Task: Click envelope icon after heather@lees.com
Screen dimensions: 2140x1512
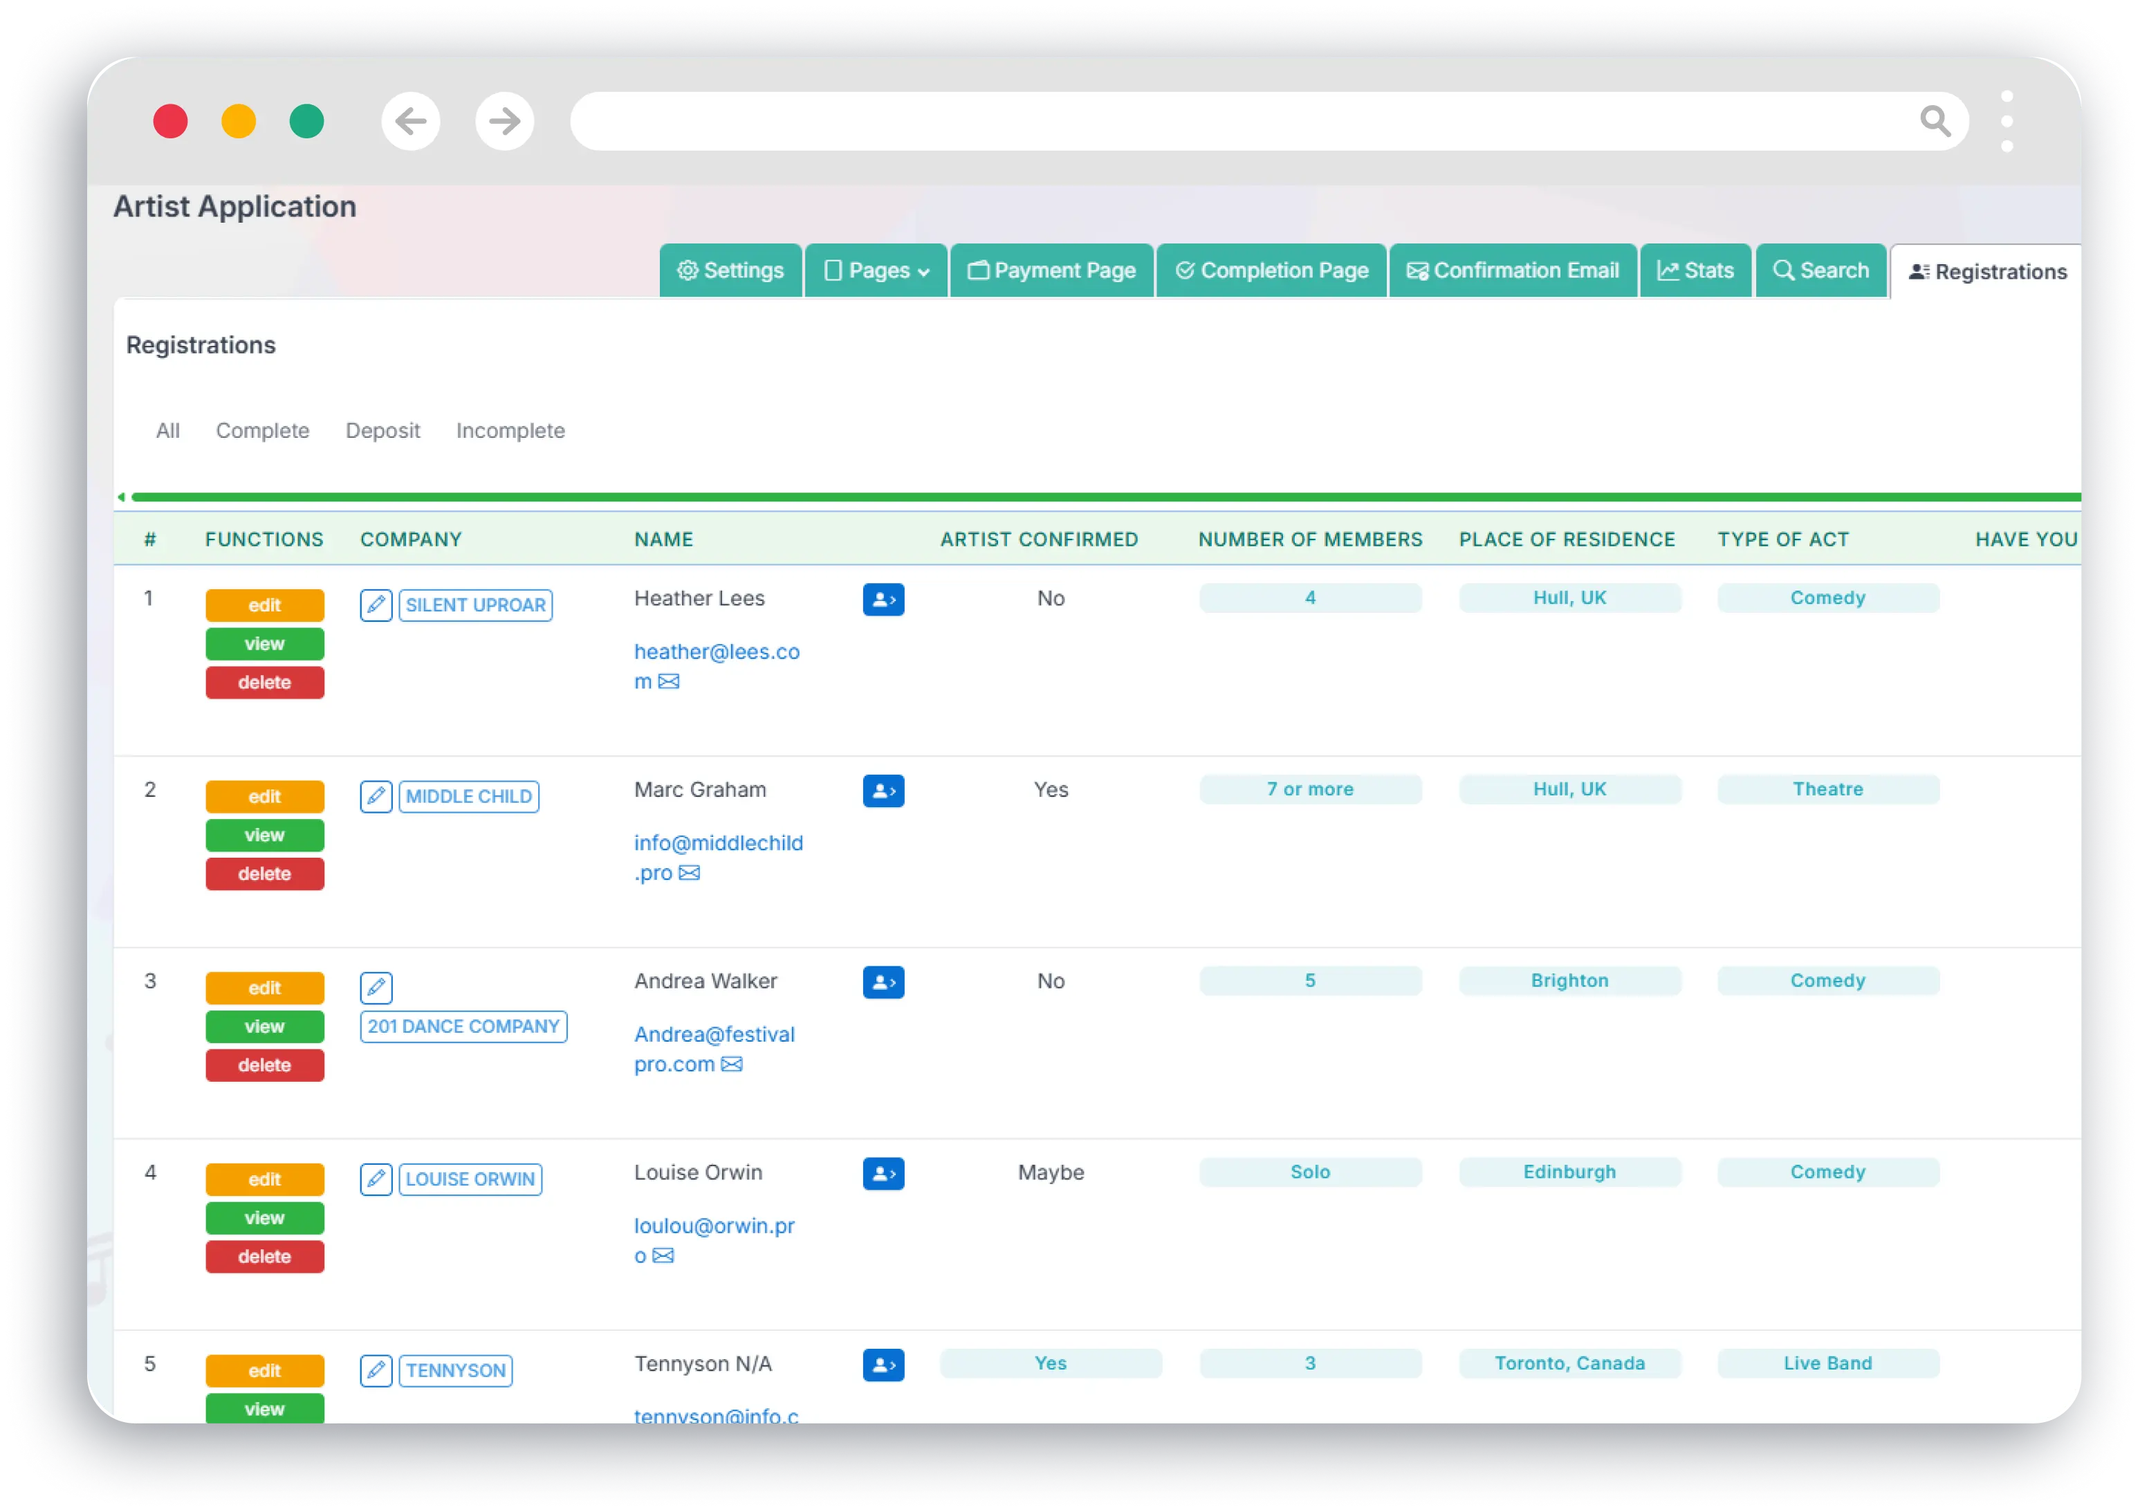Action: 670,681
